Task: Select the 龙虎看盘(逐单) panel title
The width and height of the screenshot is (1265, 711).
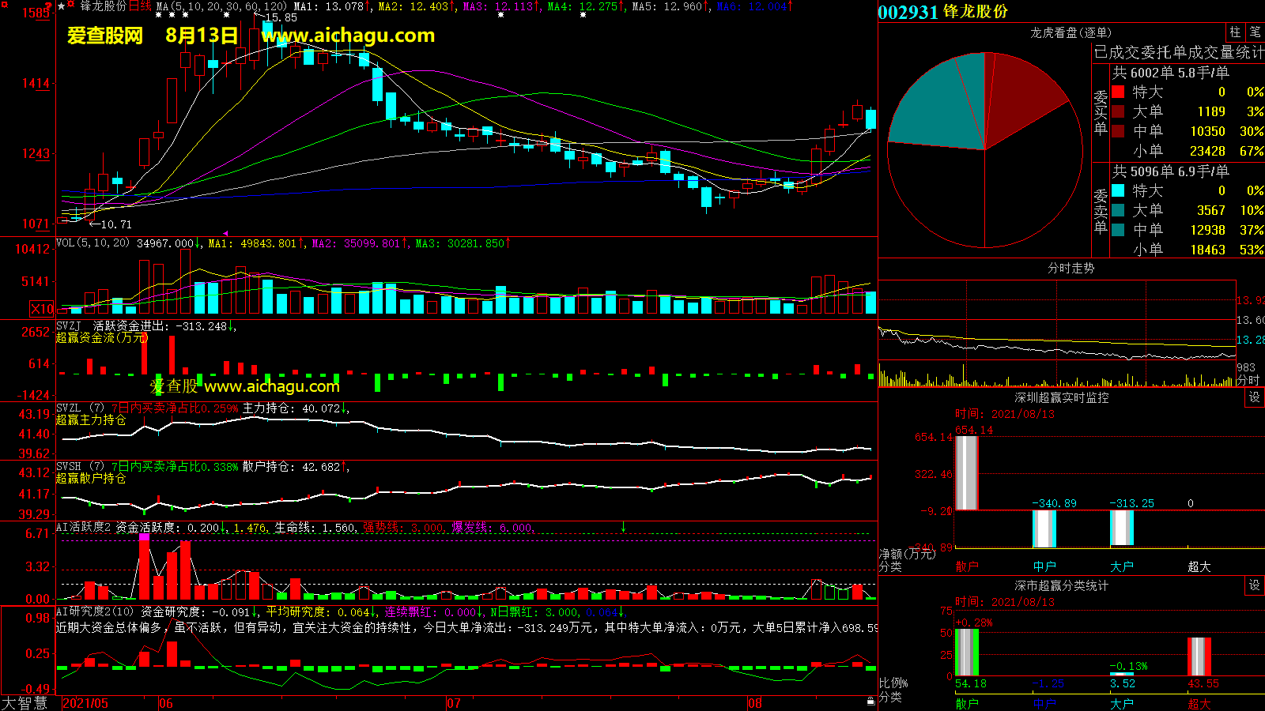Action: 1071,32
